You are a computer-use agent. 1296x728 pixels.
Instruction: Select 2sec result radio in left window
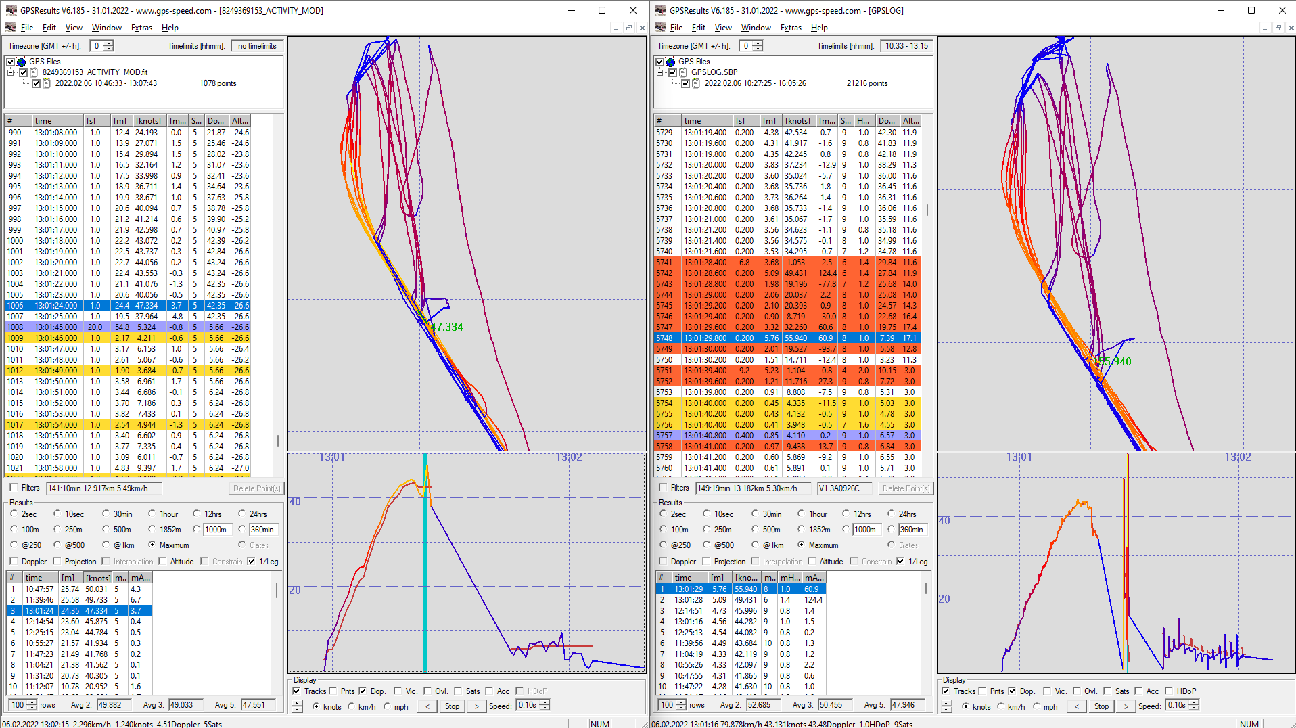click(x=14, y=514)
